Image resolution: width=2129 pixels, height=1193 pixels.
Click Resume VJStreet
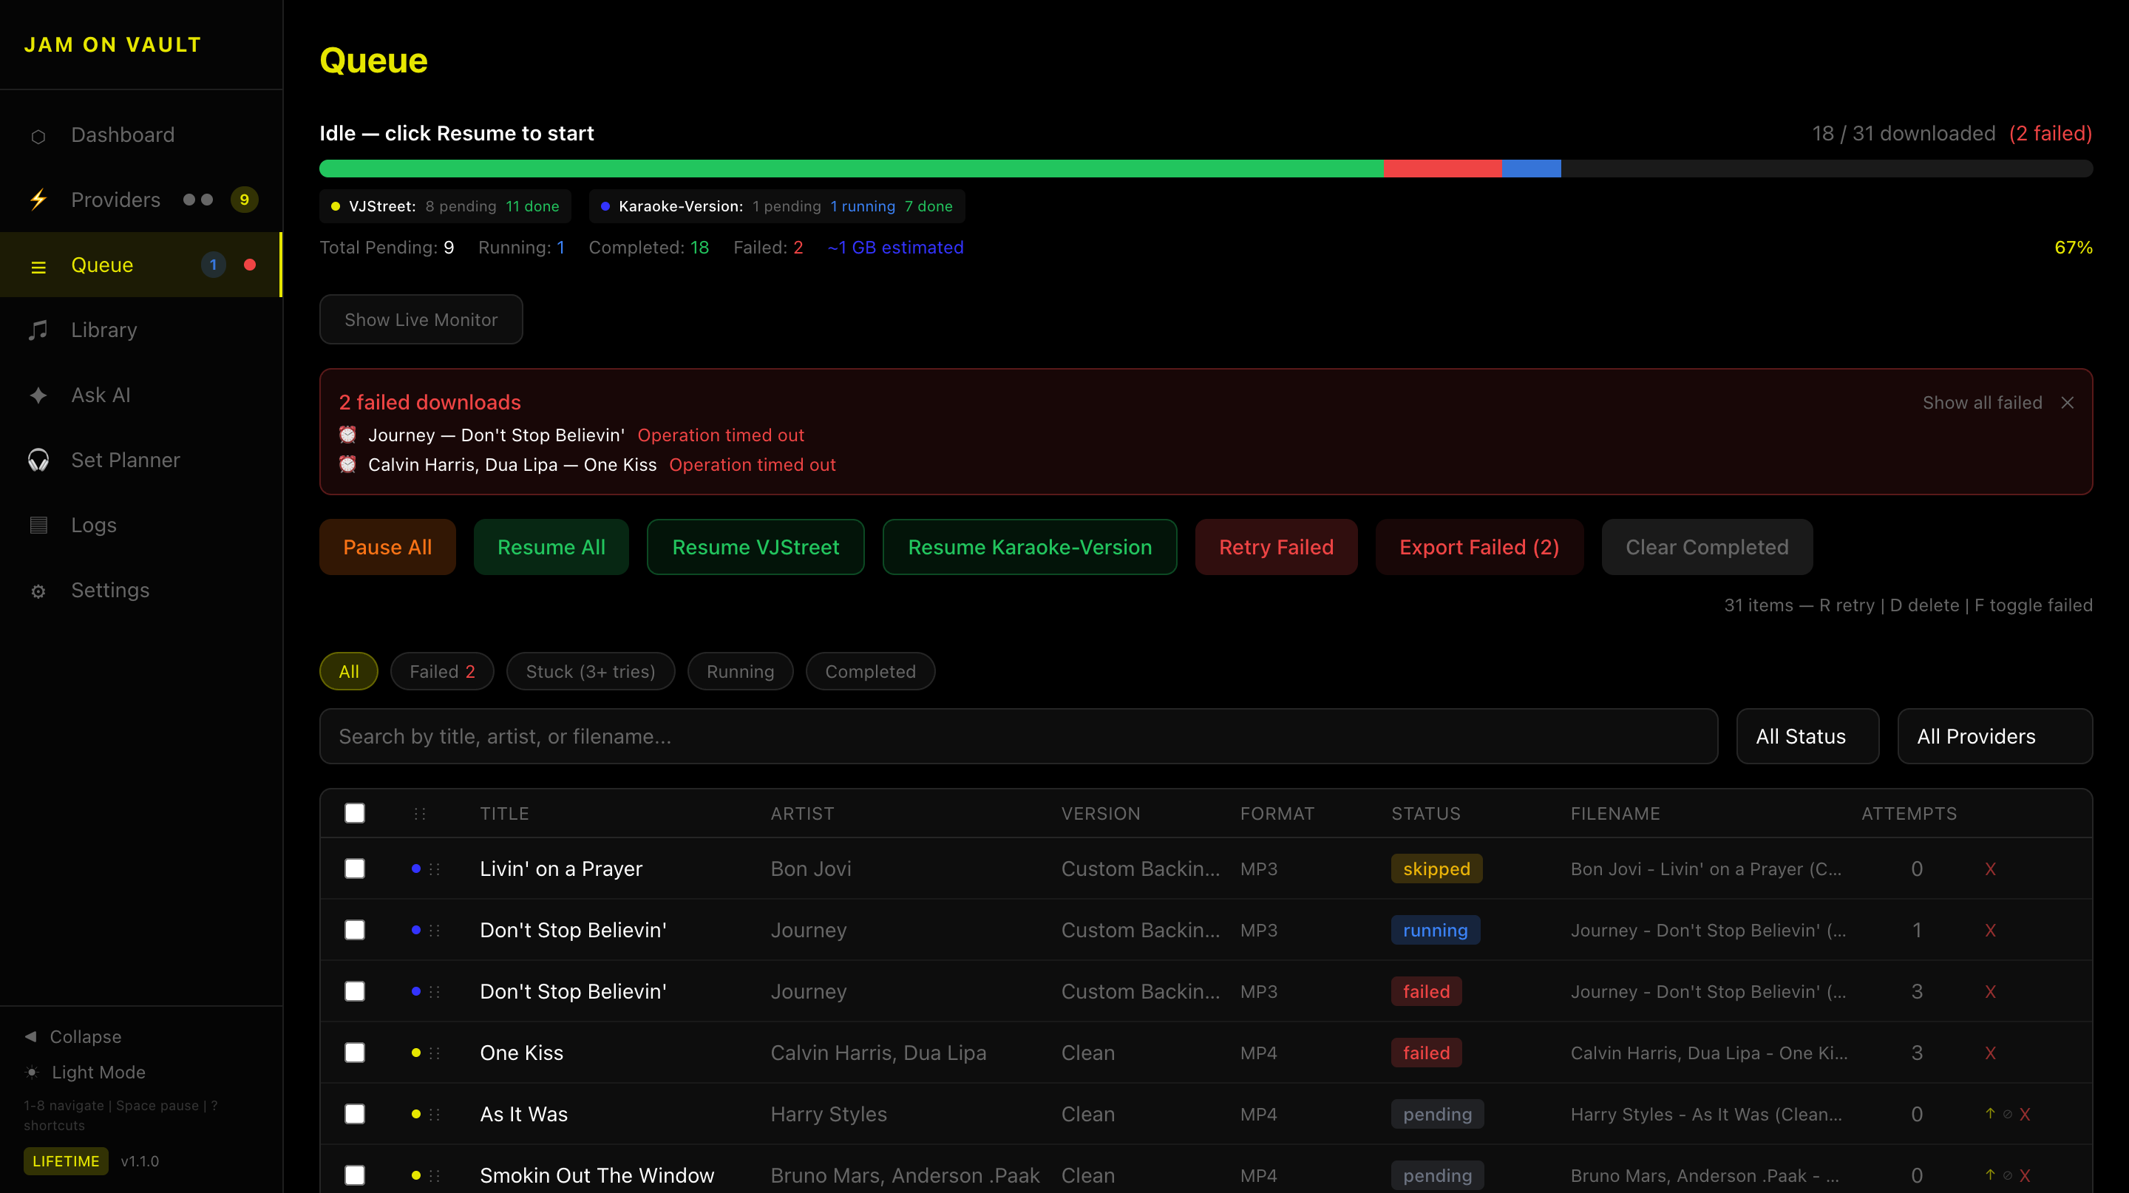[x=755, y=547]
